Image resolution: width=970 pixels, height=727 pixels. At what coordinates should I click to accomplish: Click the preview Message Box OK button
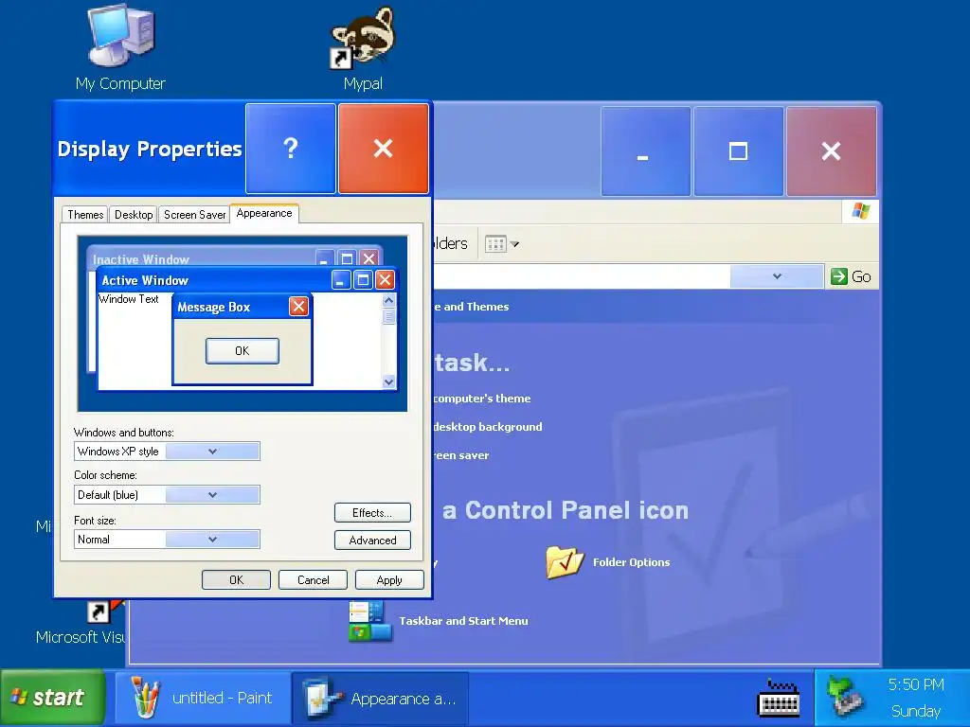[242, 350]
